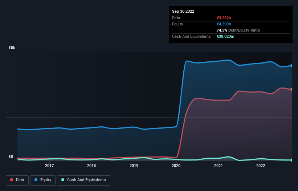The width and height of the screenshot is (298, 191).
Task: Toggle the Debt series legend button
Action: [17, 180]
